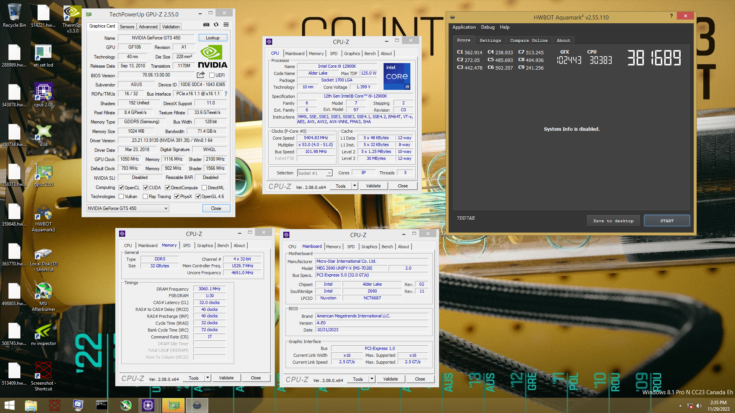
Task: Click START button in Aquamark
Action: coord(667,221)
